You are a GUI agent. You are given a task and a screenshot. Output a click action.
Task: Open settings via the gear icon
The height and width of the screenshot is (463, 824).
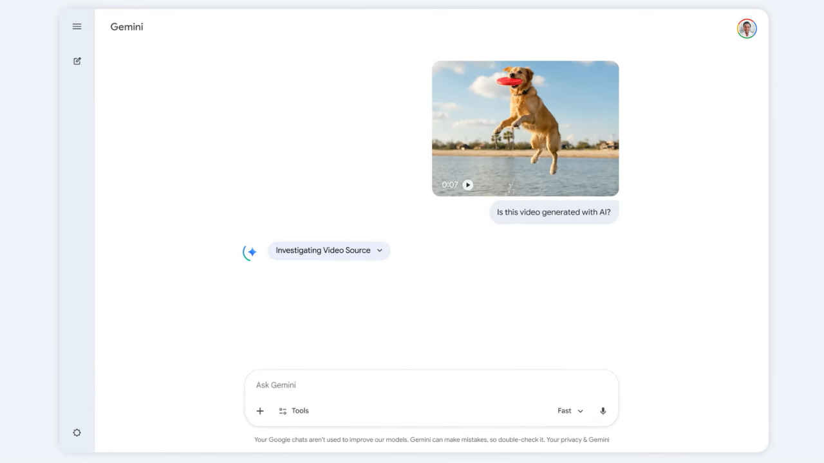click(x=77, y=433)
